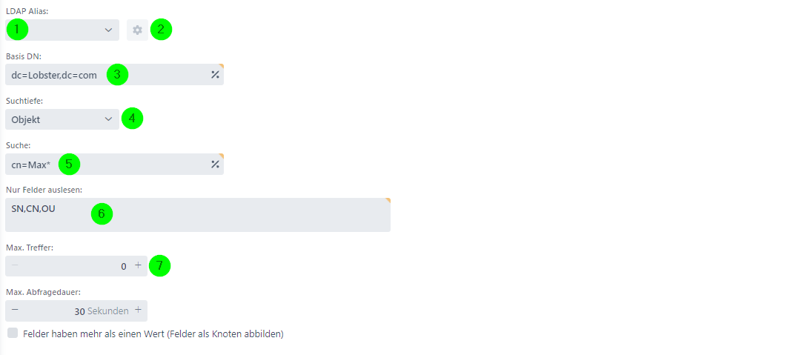
Task: Enable 'Felder haben mehr als einen Wert' checkbox
Action: pyautogui.click(x=13, y=334)
